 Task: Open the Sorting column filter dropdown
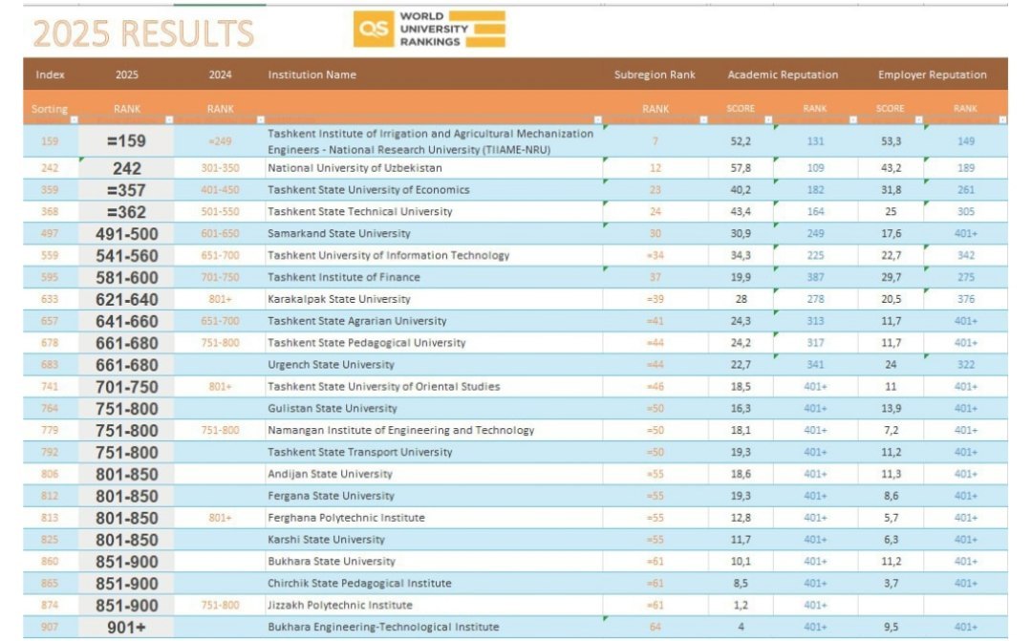point(74,120)
